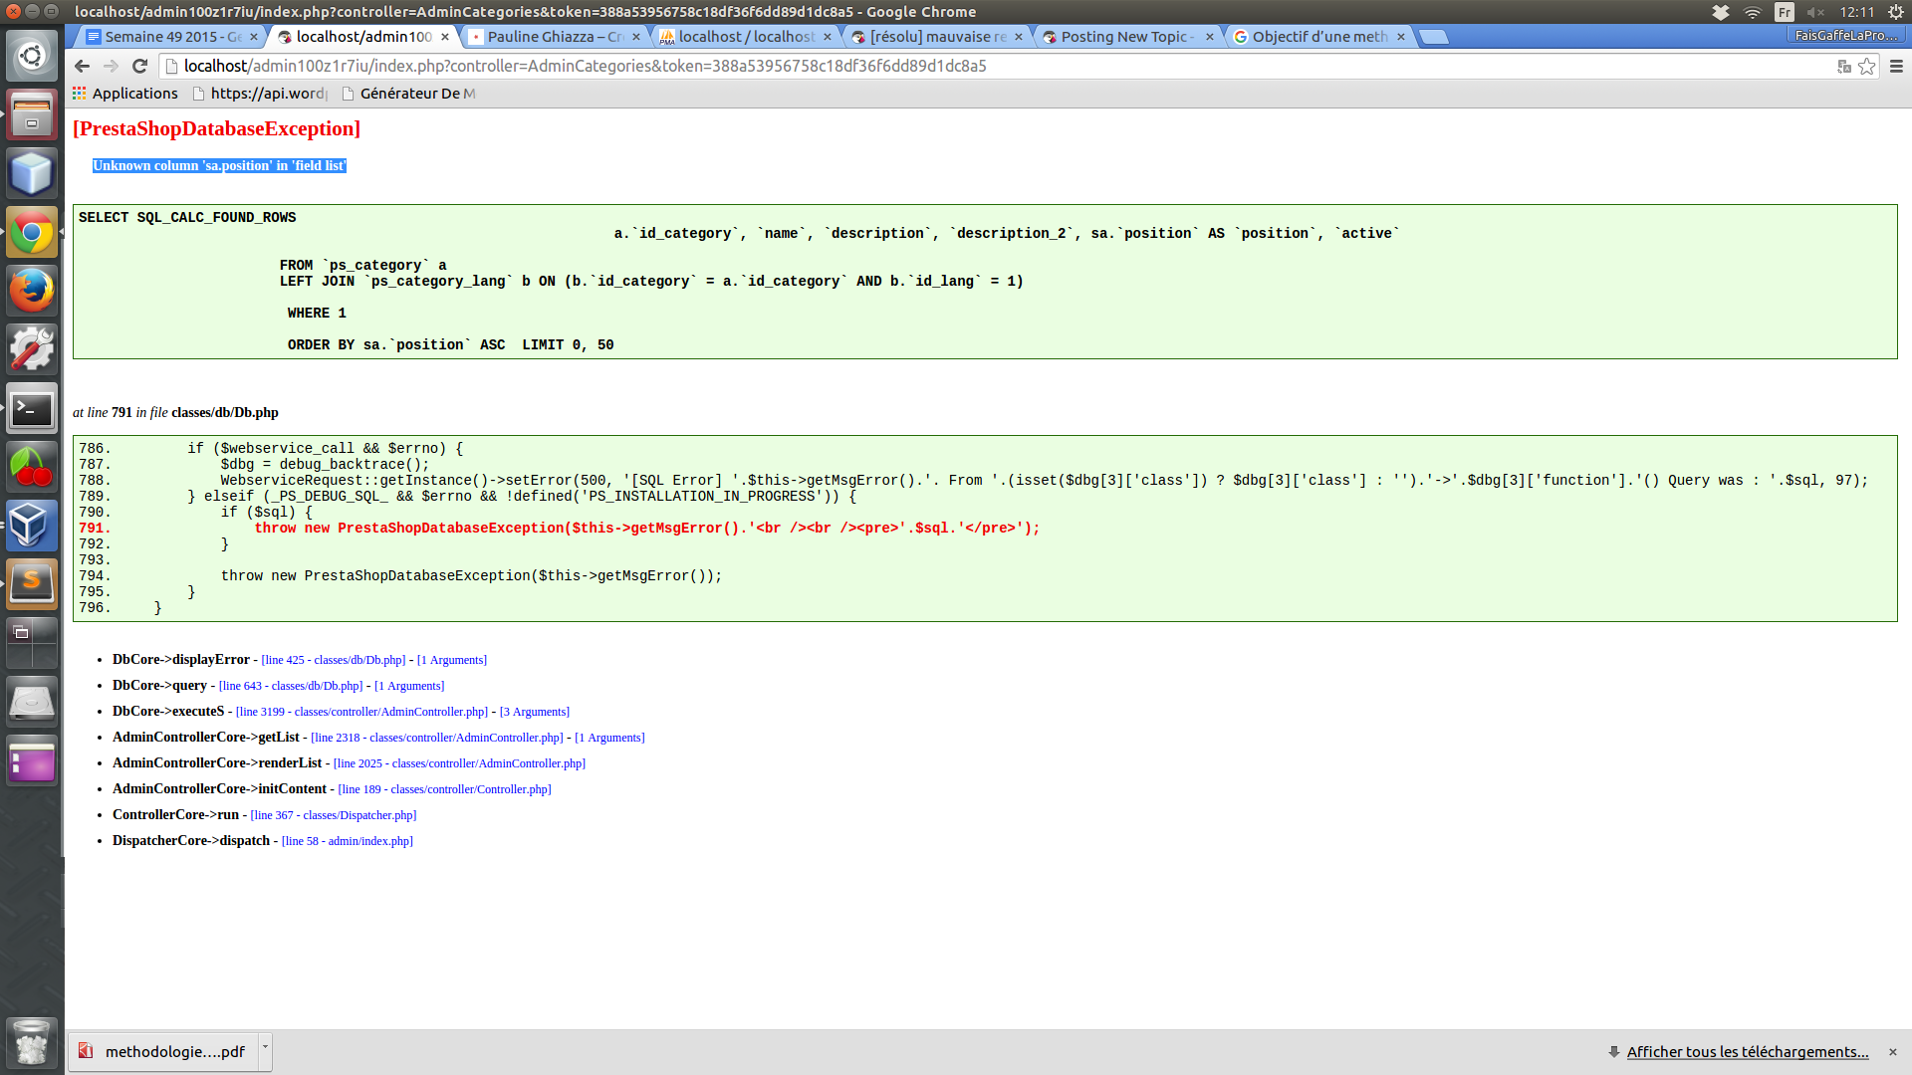The width and height of the screenshot is (1912, 1075).
Task: Click Afficher tous les téléchargements link
Action: 1747,1052
